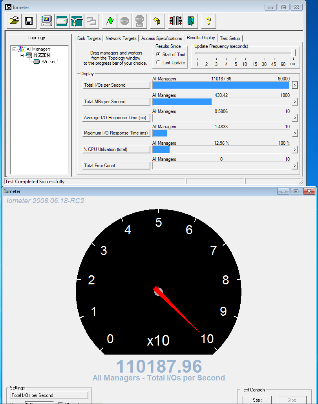Select the Results Display tab
This screenshot has height=404, width=318.
pyautogui.click(x=201, y=38)
